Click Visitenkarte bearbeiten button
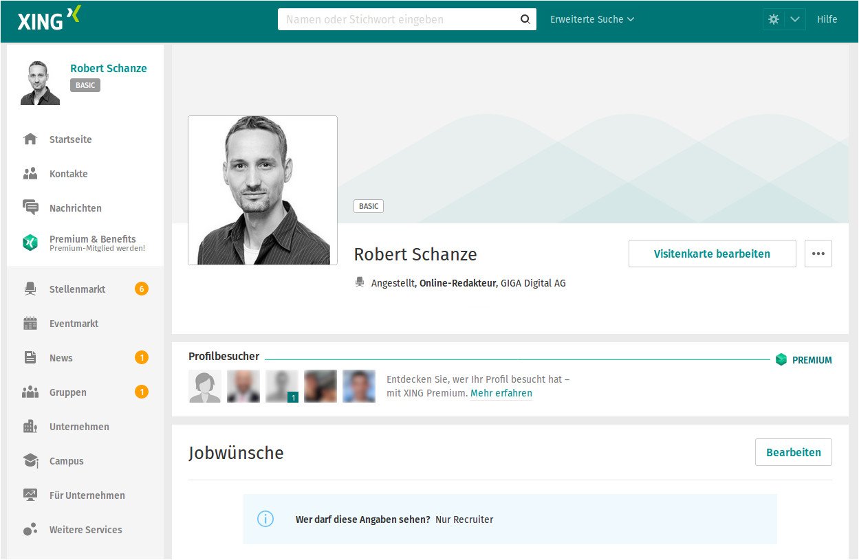This screenshot has height=560, width=859. click(x=712, y=254)
